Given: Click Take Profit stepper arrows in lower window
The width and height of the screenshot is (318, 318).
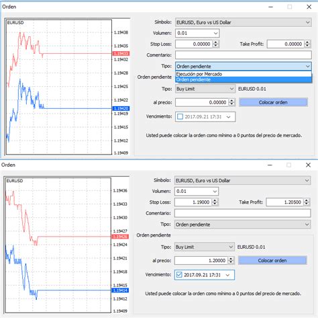Looking at the screenshot, I should coord(307,202).
